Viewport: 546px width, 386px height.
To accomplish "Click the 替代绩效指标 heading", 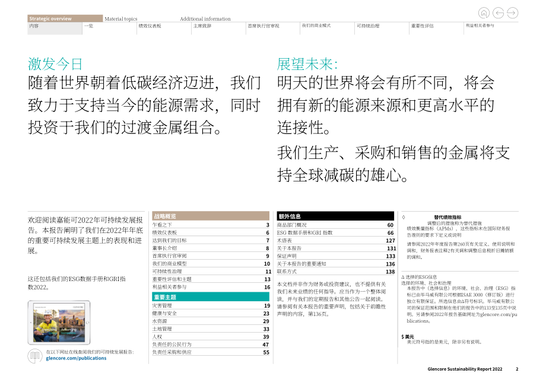I will tap(447, 217).
